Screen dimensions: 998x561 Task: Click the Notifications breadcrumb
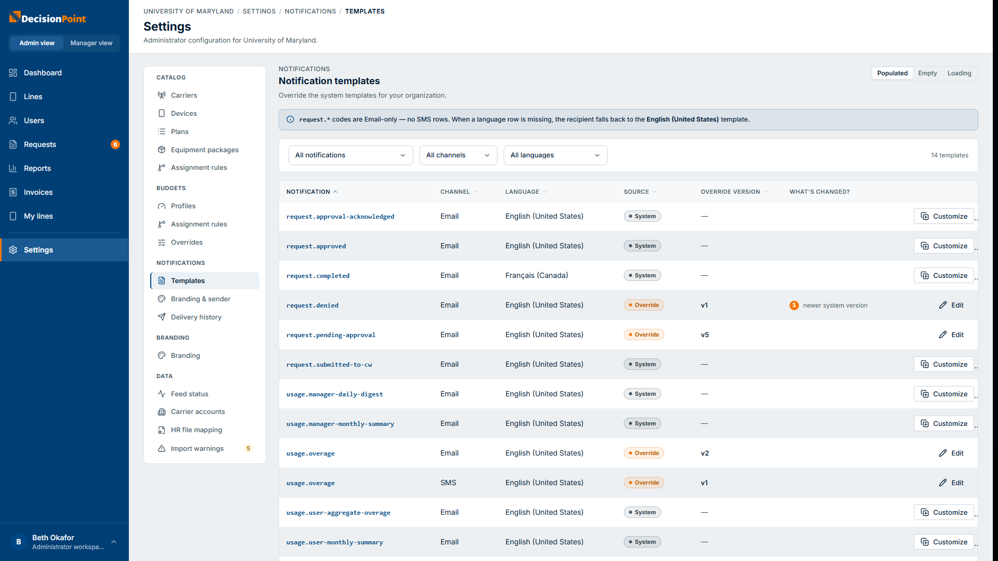coord(310,11)
